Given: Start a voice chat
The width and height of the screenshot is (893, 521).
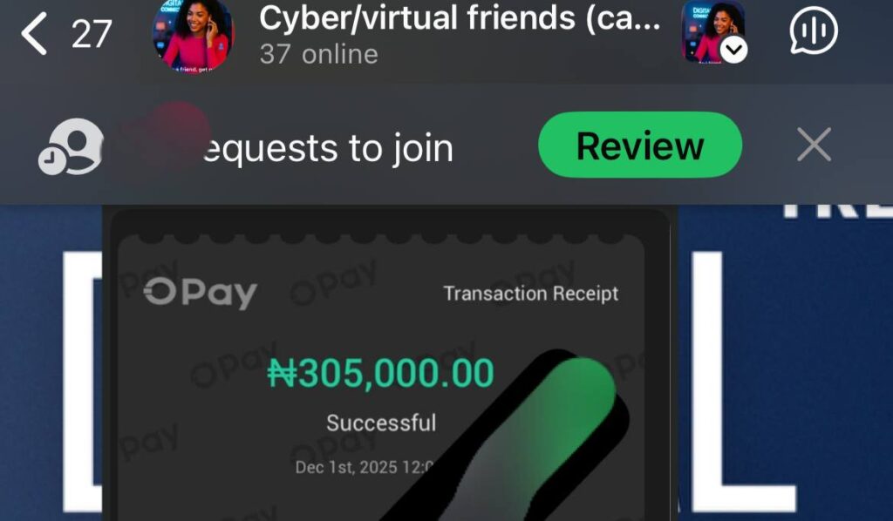Looking at the screenshot, I should pos(814,30).
